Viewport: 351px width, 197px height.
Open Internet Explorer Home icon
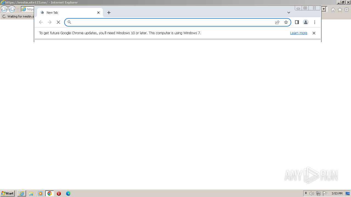click(333, 10)
